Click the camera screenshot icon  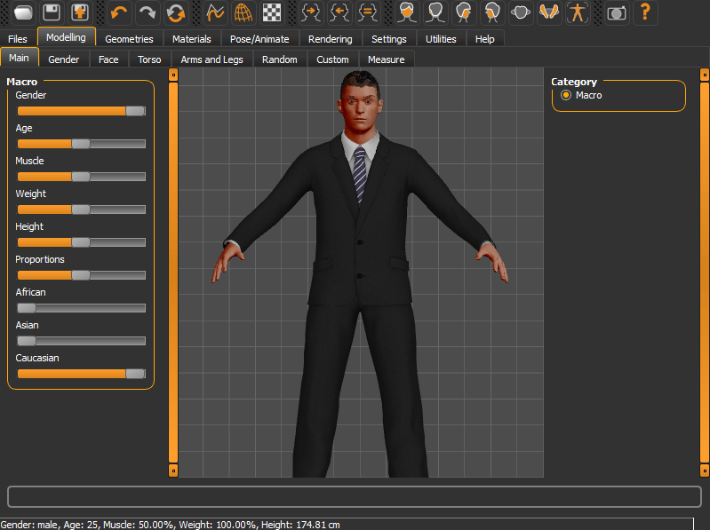(617, 12)
